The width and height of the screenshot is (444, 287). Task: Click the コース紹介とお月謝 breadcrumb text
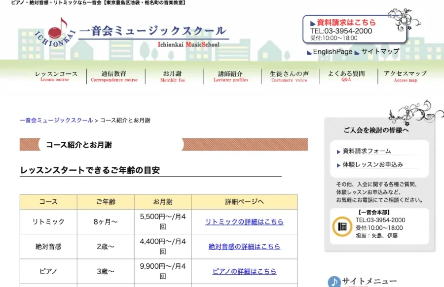(x=125, y=120)
